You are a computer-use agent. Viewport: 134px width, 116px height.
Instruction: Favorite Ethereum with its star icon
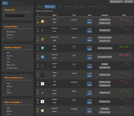click(x=38, y=31)
